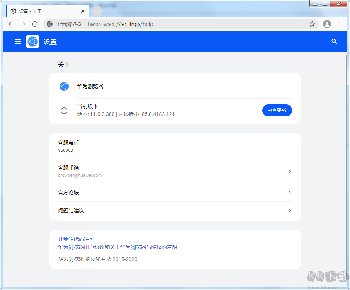Expand 问题与建议 options
This screenshot has height=290, width=350.
[x=290, y=210]
